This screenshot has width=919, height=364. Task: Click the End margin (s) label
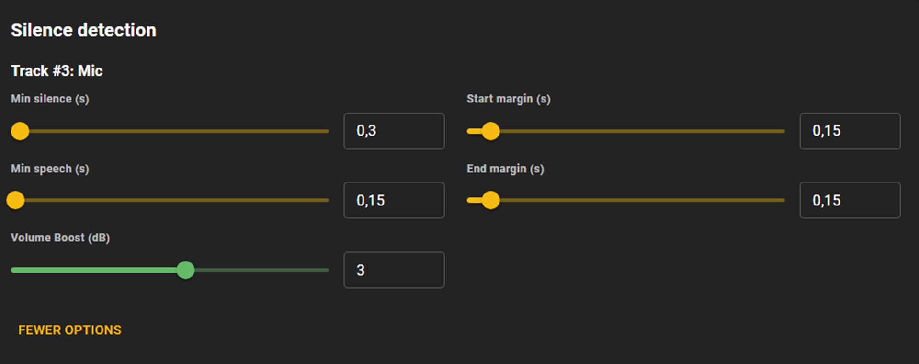[x=505, y=169]
